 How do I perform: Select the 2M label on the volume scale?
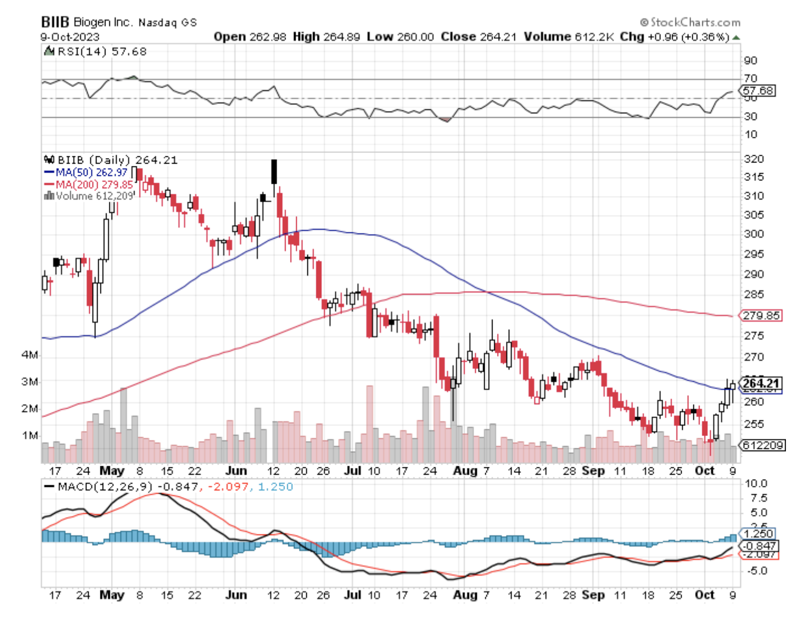click(x=30, y=409)
